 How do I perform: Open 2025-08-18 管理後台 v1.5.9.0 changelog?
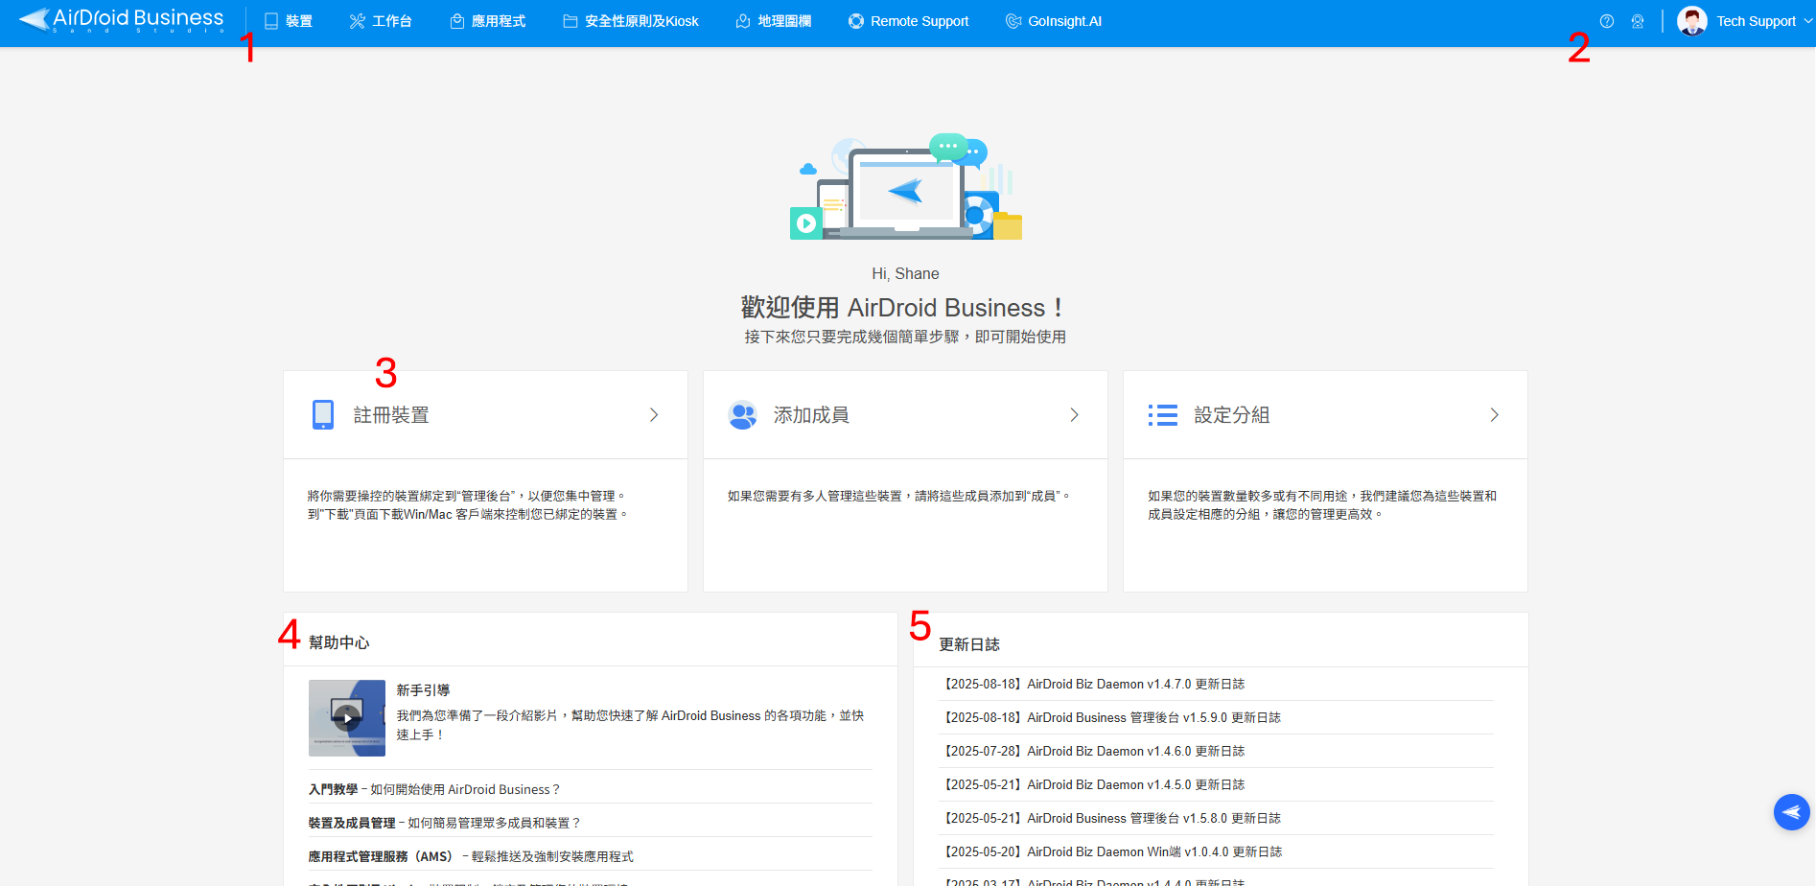coord(1110,717)
